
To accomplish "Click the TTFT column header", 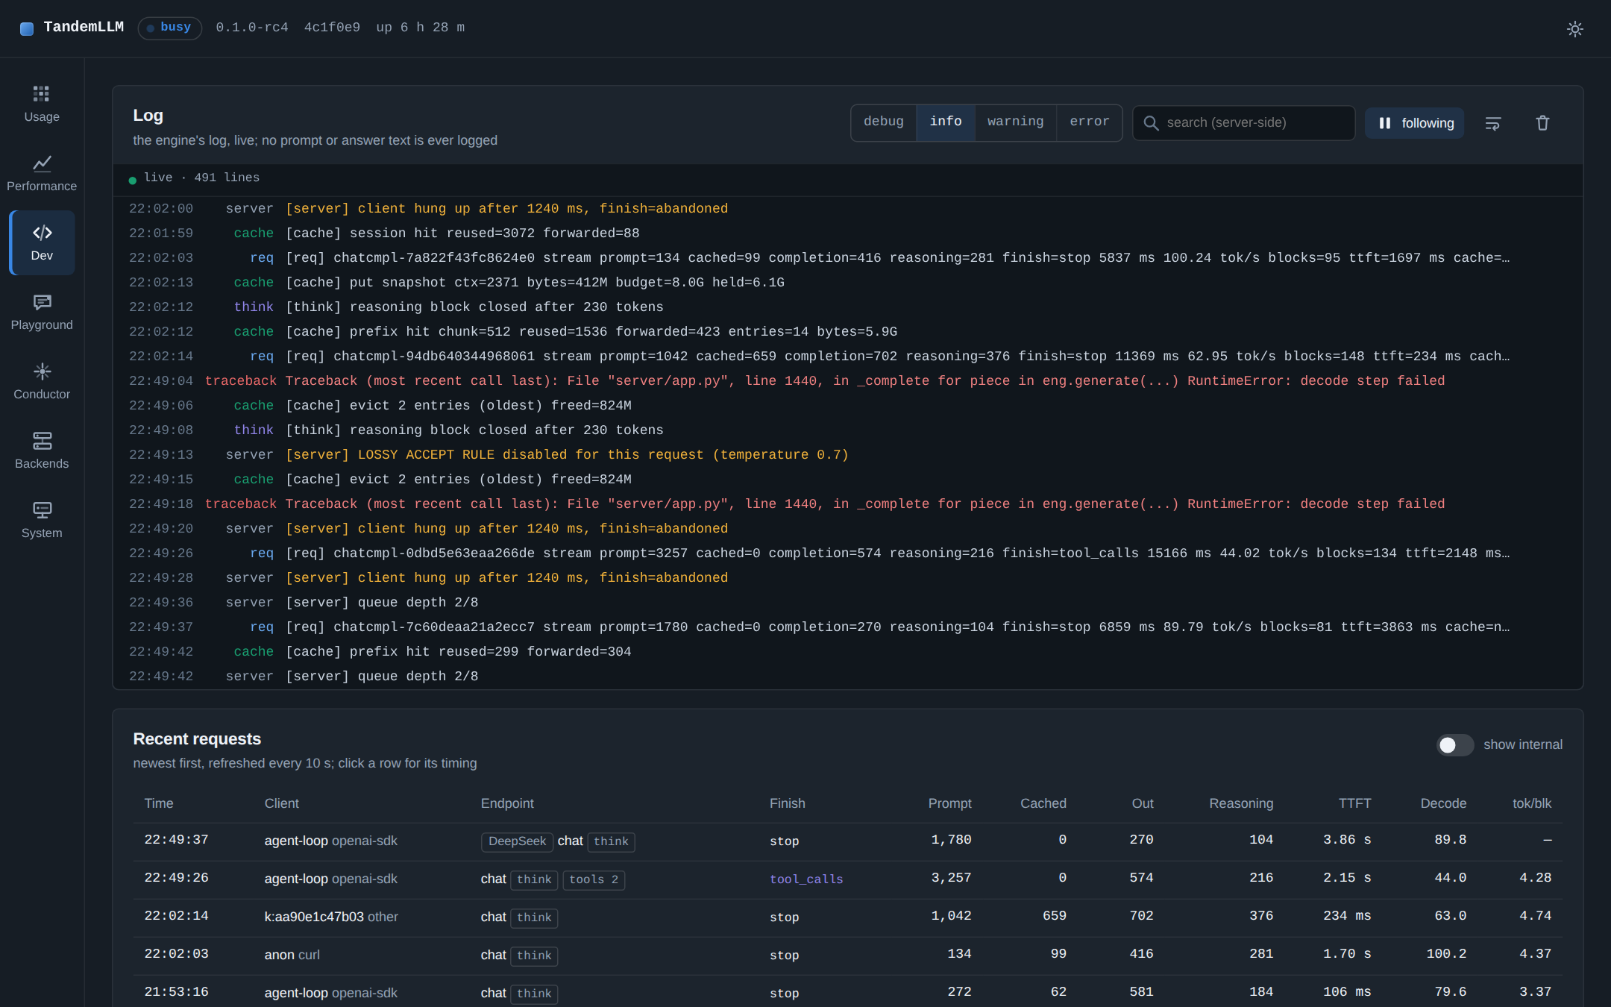I will click(x=1354, y=803).
